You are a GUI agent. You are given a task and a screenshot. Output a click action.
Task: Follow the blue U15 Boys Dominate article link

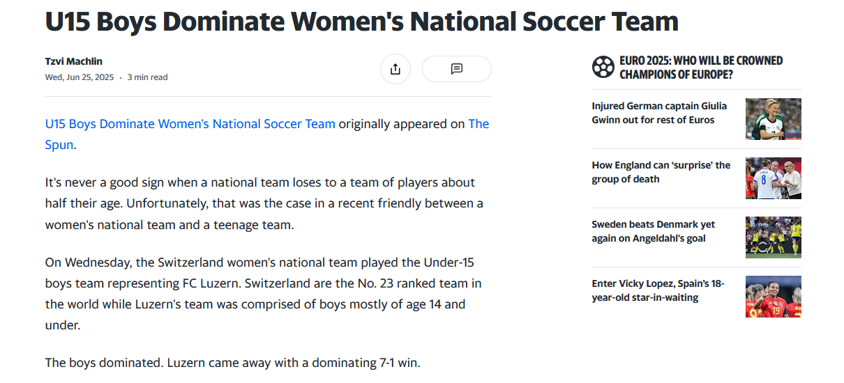190,124
